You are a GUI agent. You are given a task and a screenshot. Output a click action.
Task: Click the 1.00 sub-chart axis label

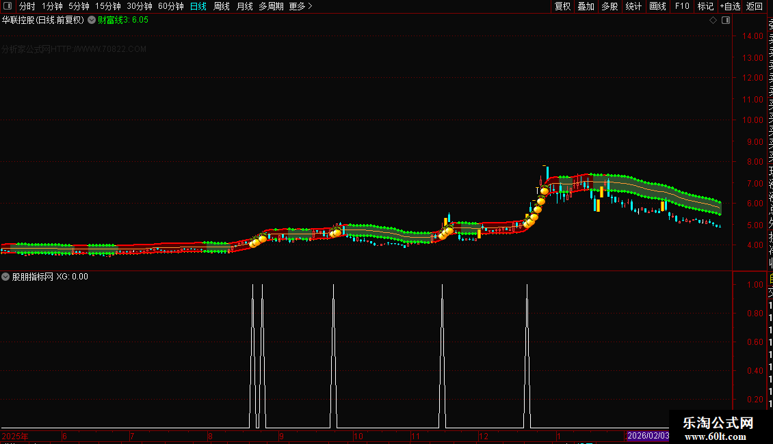pyautogui.click(x=755, y=285)
